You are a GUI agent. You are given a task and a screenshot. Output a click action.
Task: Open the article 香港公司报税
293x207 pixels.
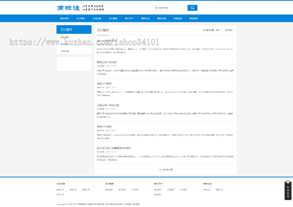104,127
